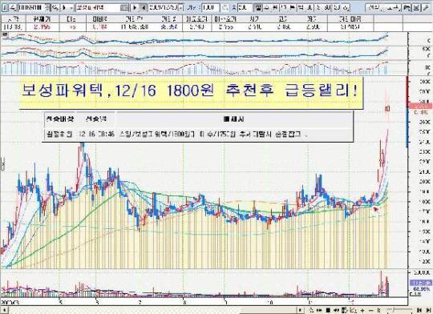Click the 현재가 column header
Screen dimensions: 433x314
click(42, 19)
